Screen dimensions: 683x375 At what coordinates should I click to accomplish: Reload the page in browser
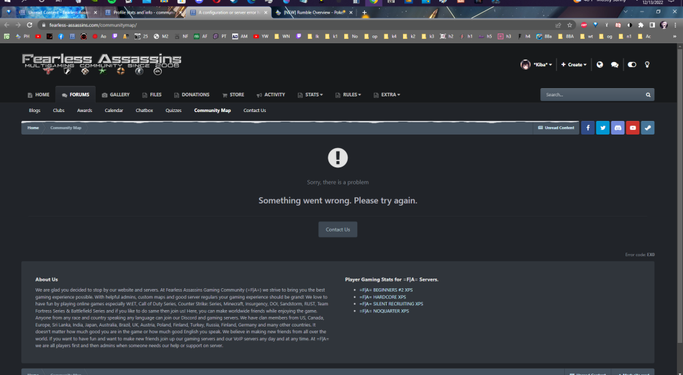(29, 25)
